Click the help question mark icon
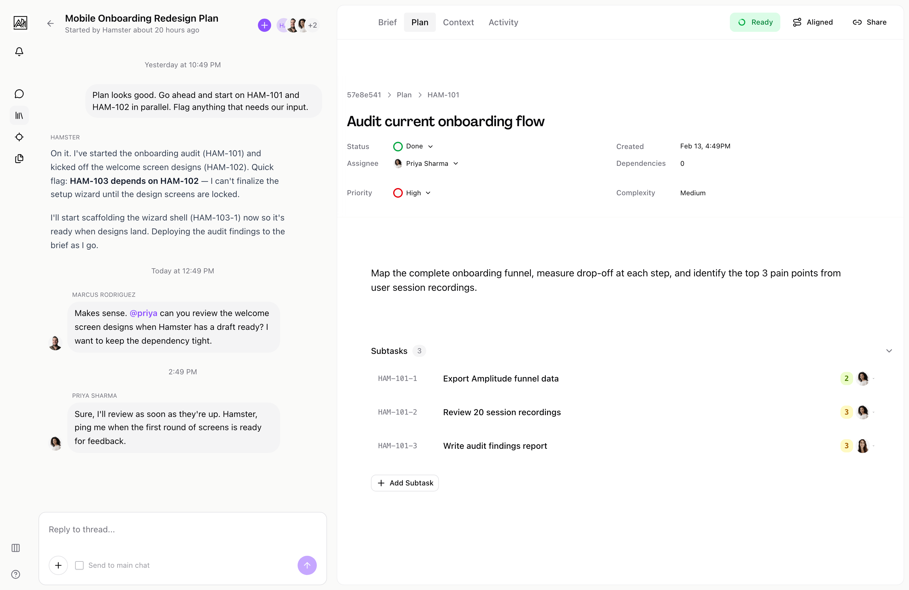 tap(16, 574)
